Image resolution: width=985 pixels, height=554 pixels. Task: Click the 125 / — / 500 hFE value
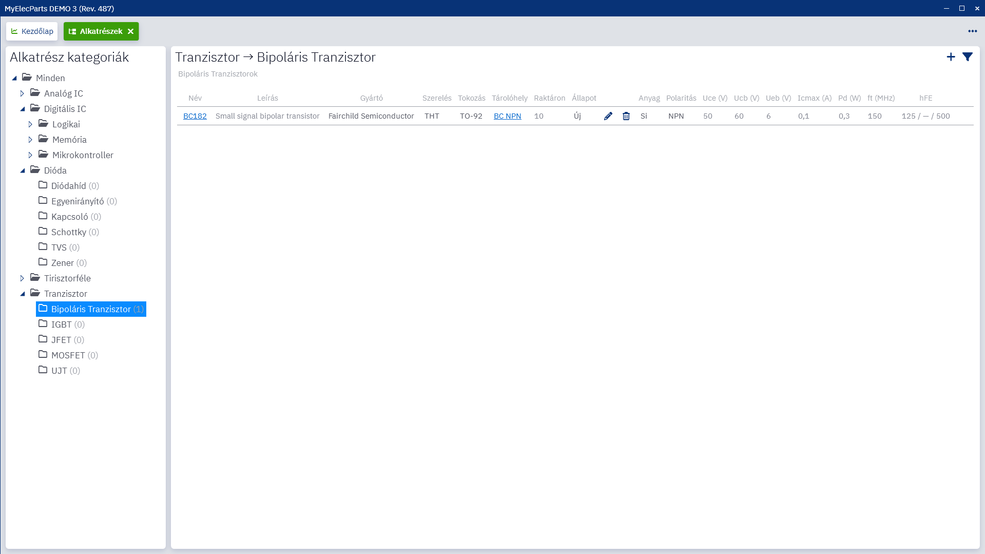(926, 116)
